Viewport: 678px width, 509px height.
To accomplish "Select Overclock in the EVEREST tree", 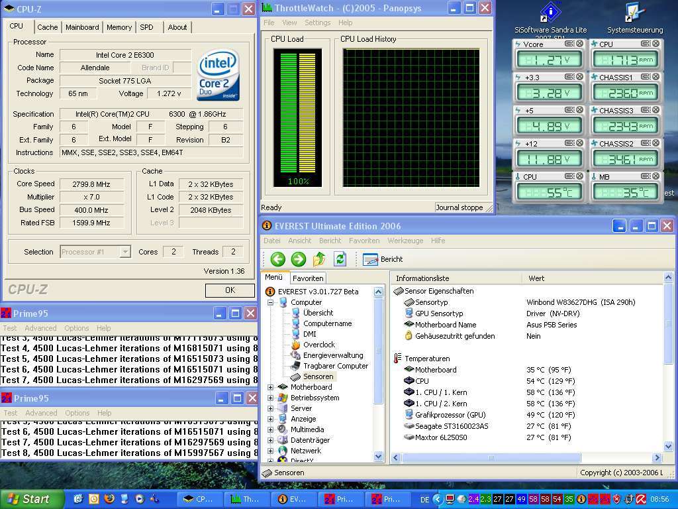I will (x=319, y=345).
